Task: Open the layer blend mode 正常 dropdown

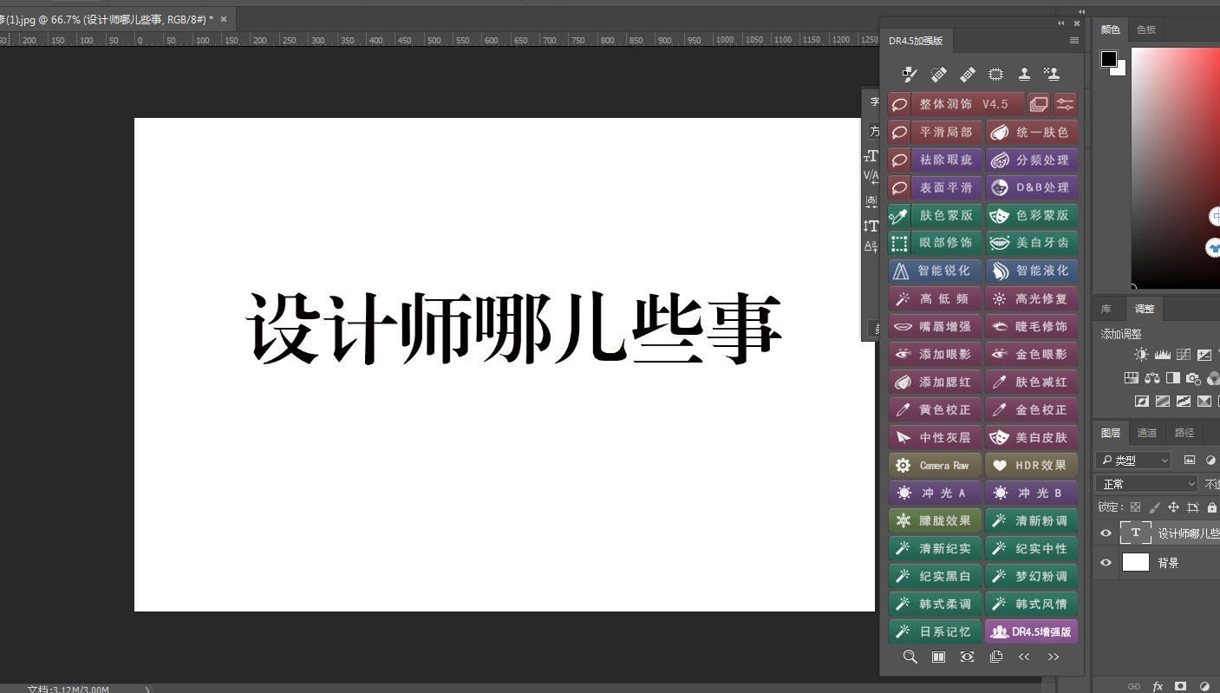Action: coord(1146,483)
